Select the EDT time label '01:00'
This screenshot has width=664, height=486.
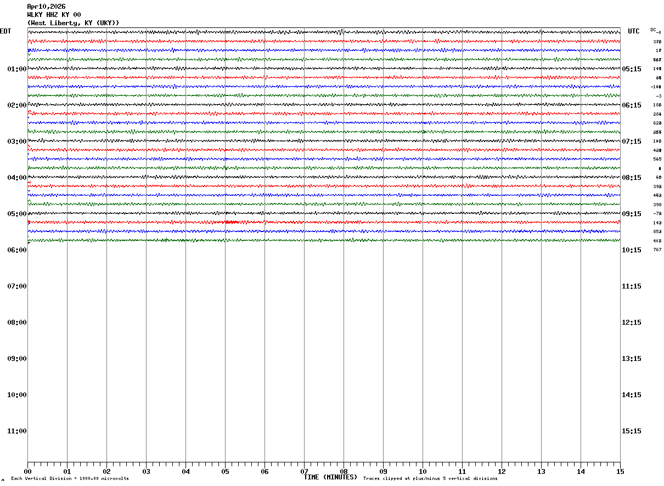click(17, 69)
